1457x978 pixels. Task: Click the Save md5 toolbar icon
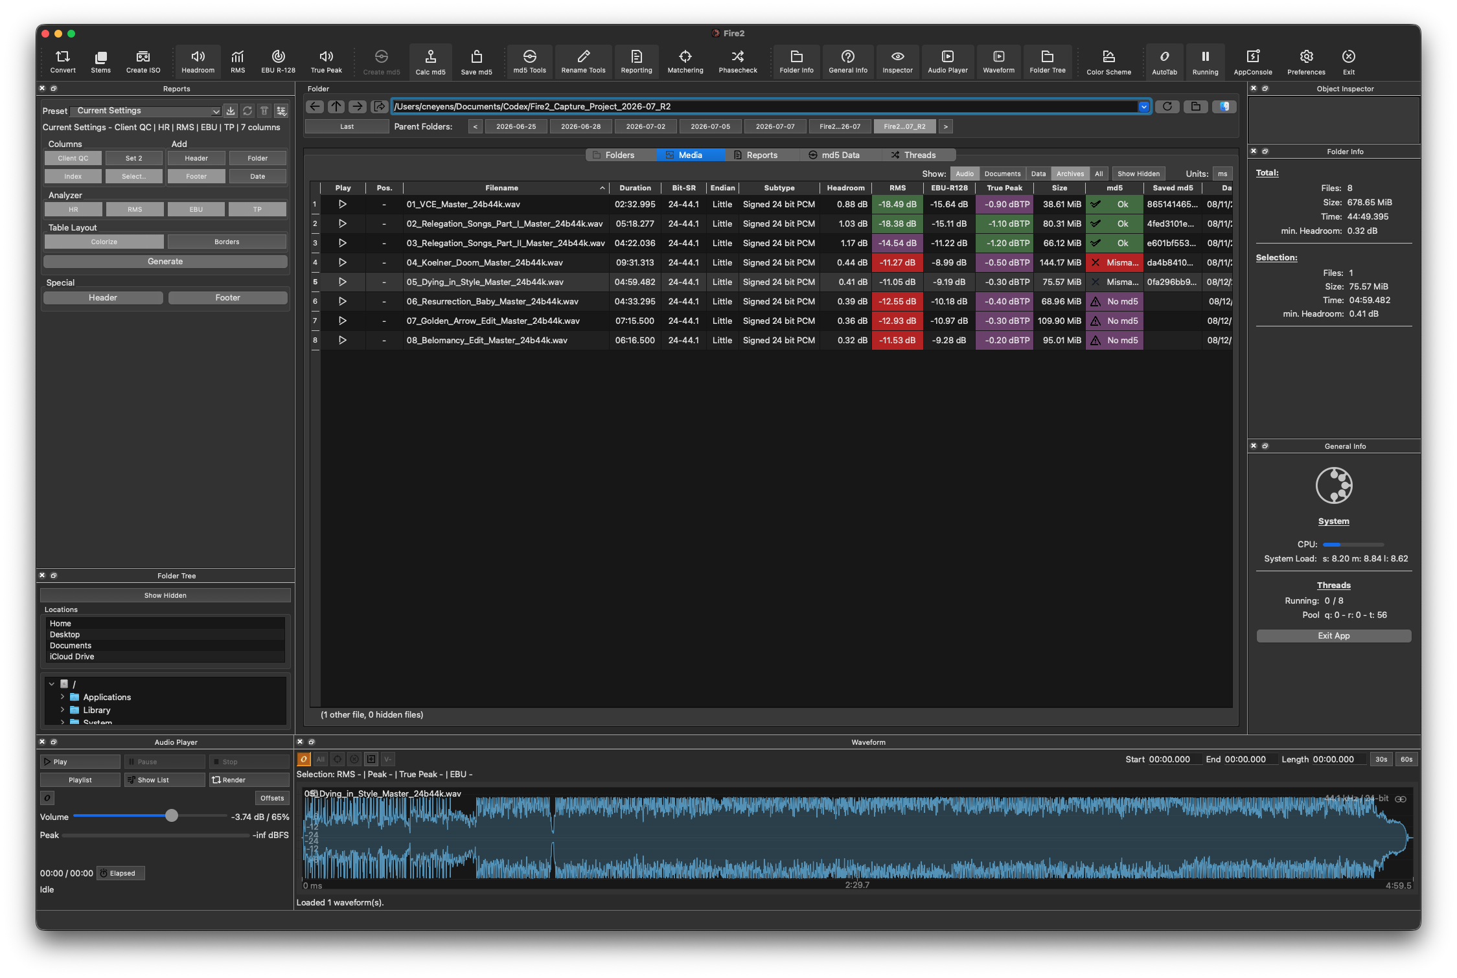476,63
